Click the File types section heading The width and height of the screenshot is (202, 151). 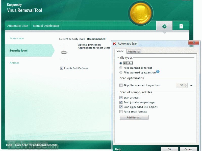126,58
